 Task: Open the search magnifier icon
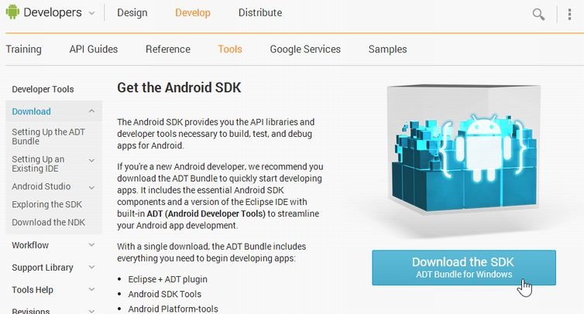coord(538,14)
